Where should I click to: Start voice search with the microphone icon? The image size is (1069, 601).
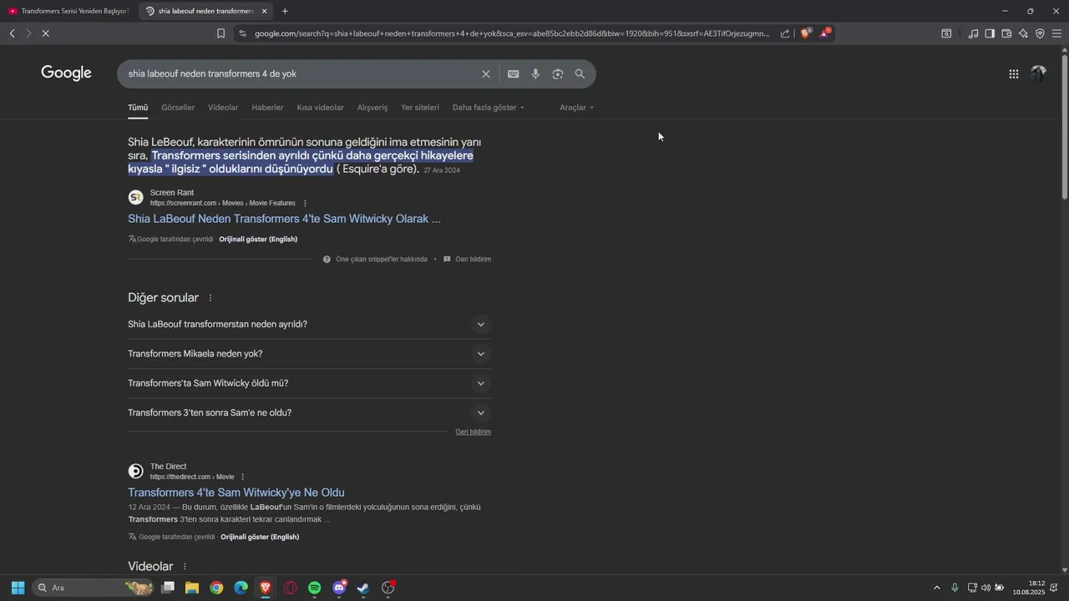pos(535,74)
